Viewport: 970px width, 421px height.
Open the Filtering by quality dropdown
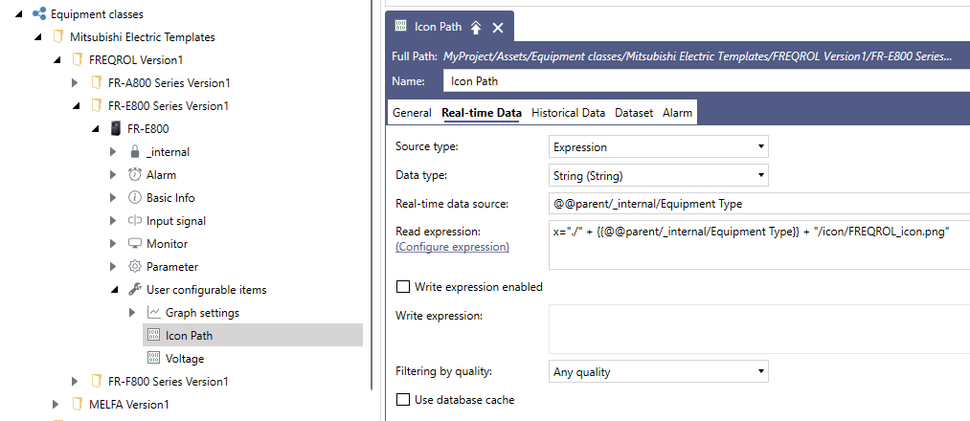pos(658,372)
